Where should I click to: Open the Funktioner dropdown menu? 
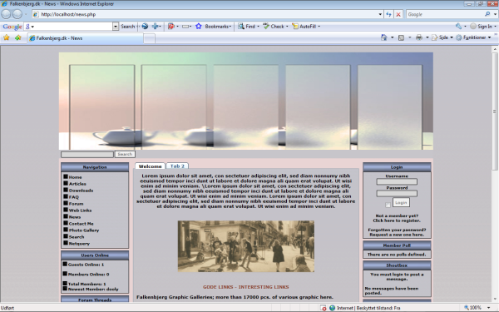(474, 37)
